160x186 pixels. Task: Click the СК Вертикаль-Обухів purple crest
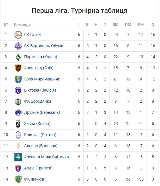[x=18, y=46]
